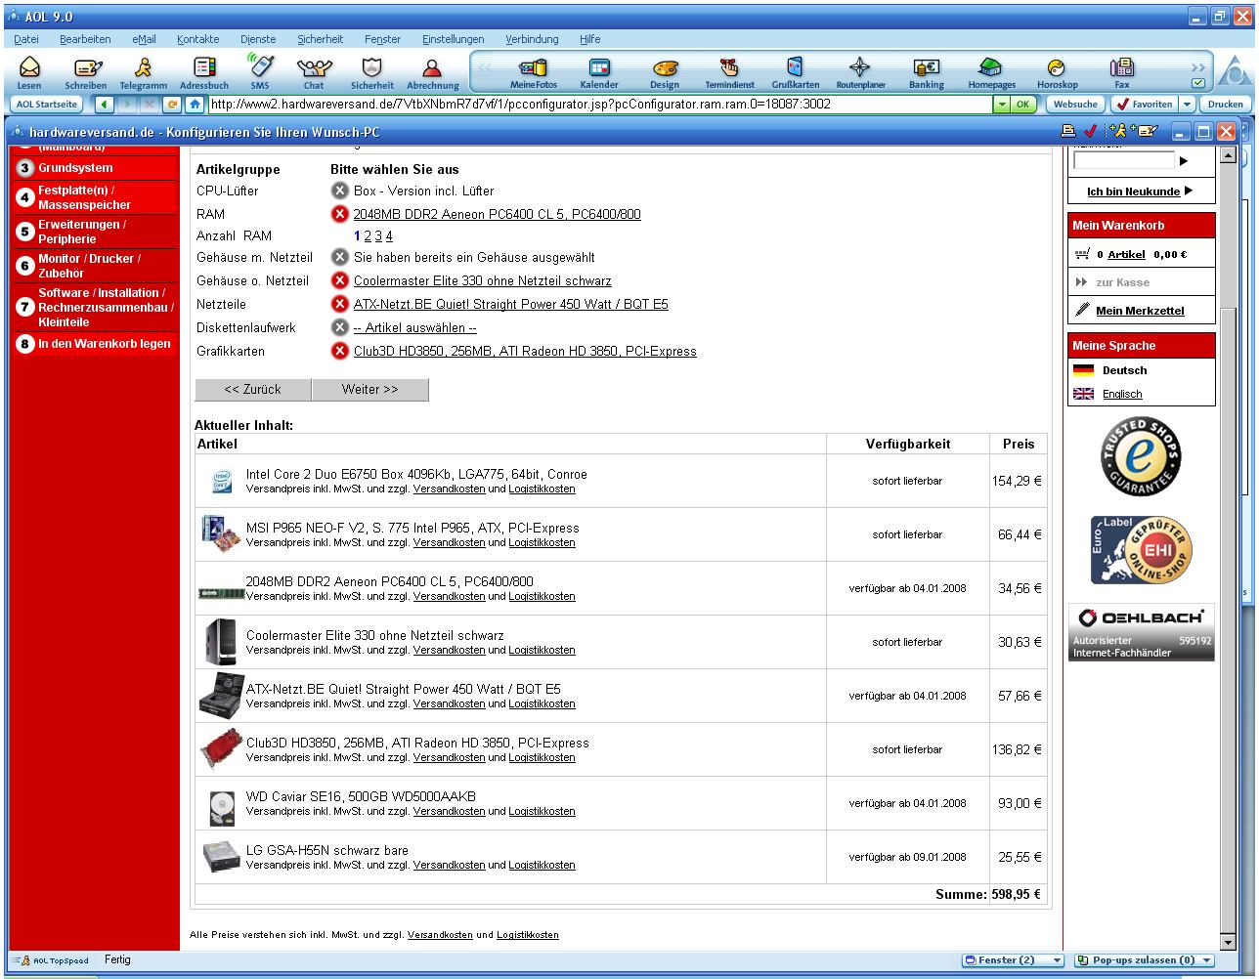Image resolution: width=1259 pixels, height=979 pixels.
Task: Click the << Zurück button
Action: tap(252, 389)
